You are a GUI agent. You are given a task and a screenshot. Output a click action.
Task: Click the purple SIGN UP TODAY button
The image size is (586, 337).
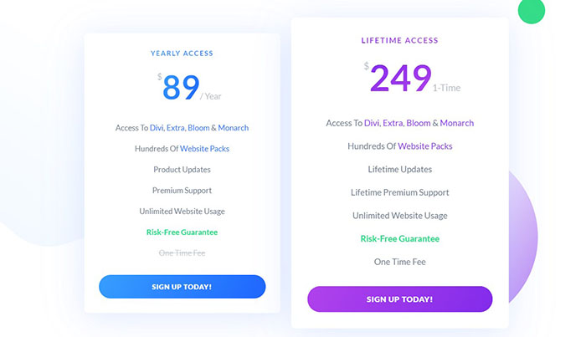click(x=399, y=299)
